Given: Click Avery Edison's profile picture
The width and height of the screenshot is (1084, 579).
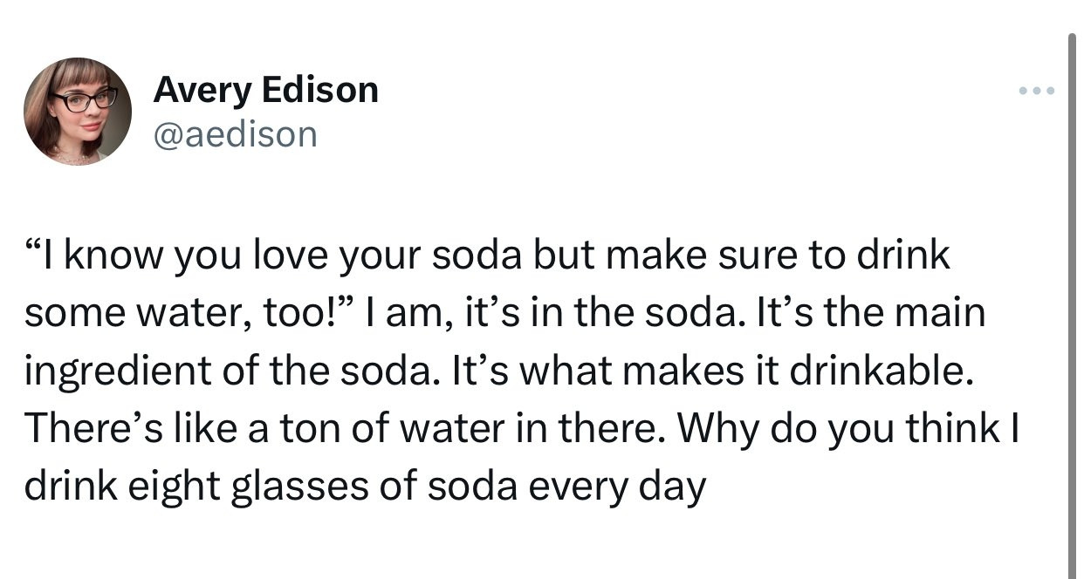Looking at the screenshot, I should coord(78,112).
